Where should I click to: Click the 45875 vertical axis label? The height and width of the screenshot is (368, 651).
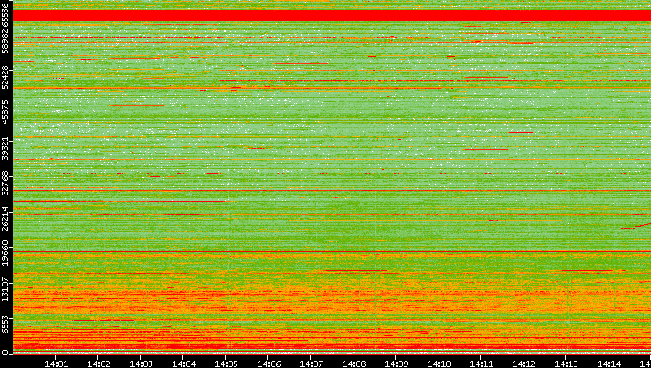[x=4, y=112]
